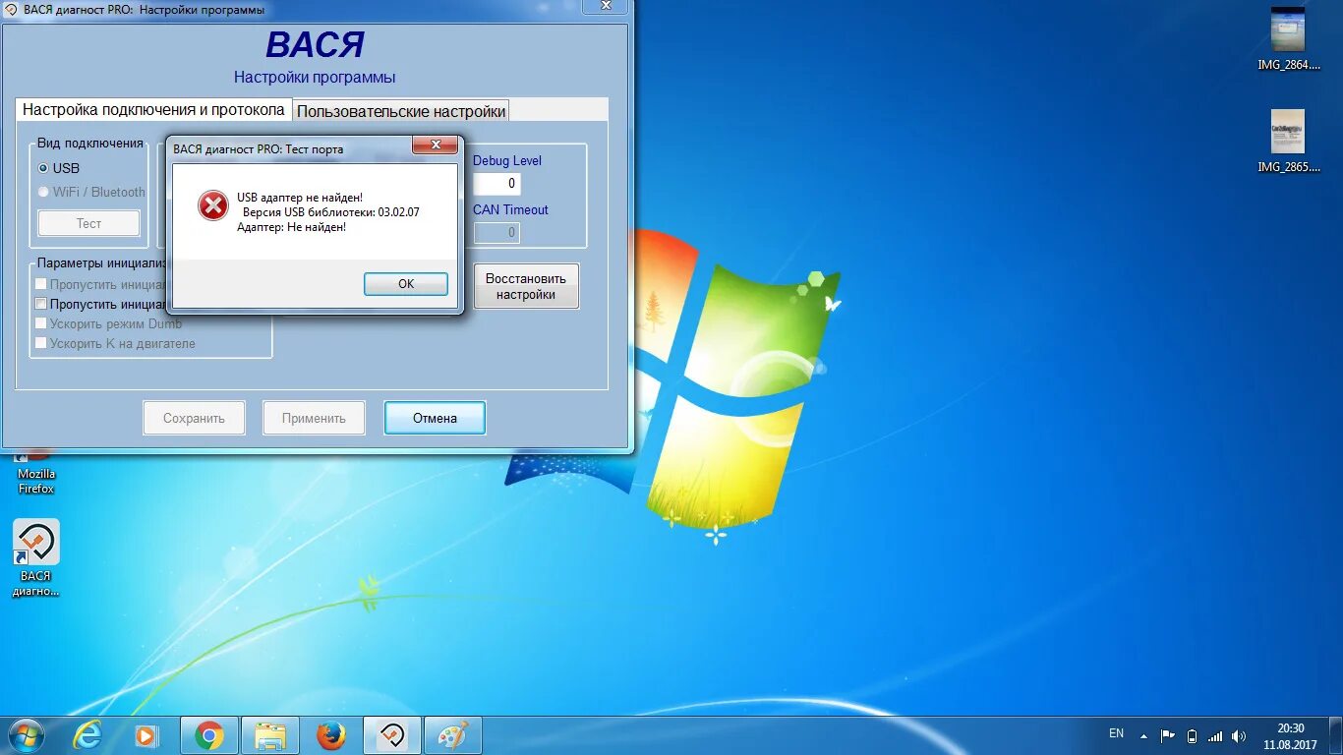Image resolution: width=1343 pixels, height=755 pixels.
Task: Click 'Адаптер: Не найден!' text
Action: point(292,227)
